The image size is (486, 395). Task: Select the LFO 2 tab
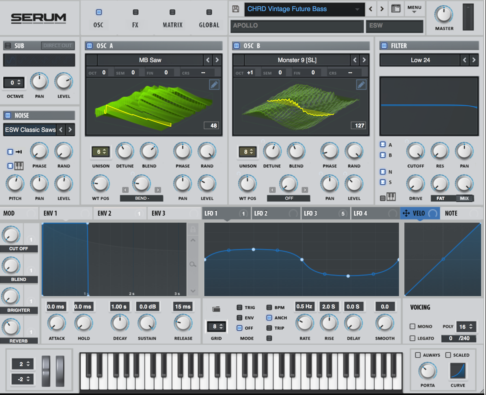[276, 213]
